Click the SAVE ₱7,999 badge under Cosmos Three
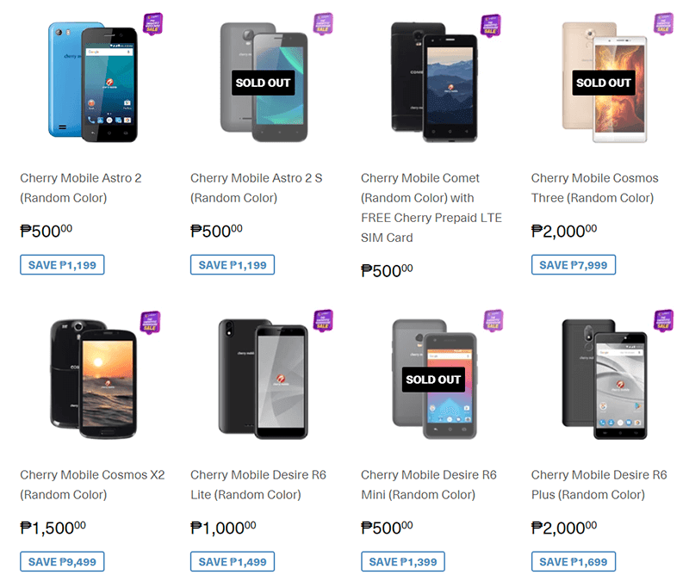 coord(574,264)
